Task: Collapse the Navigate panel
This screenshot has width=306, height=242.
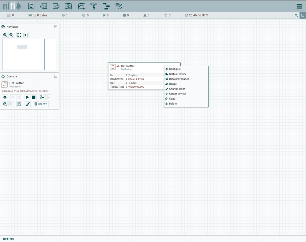Action: 55,27
